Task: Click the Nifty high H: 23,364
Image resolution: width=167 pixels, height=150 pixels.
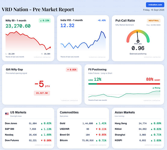Action: [x=46, y=54]
